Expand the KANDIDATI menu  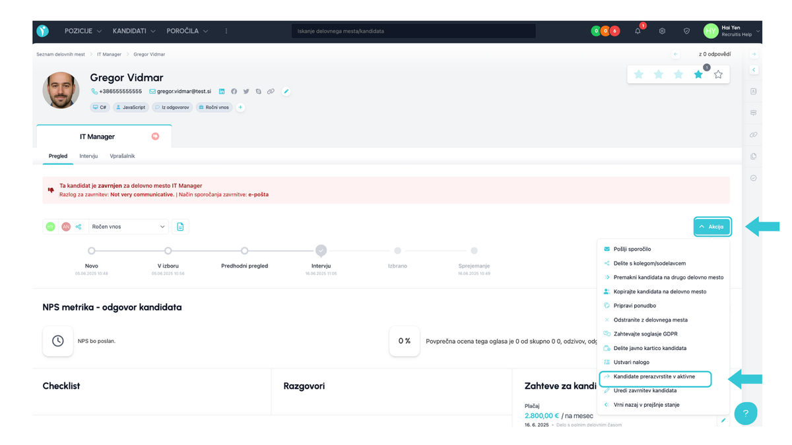pyautogui.click(x=134, y=31)
